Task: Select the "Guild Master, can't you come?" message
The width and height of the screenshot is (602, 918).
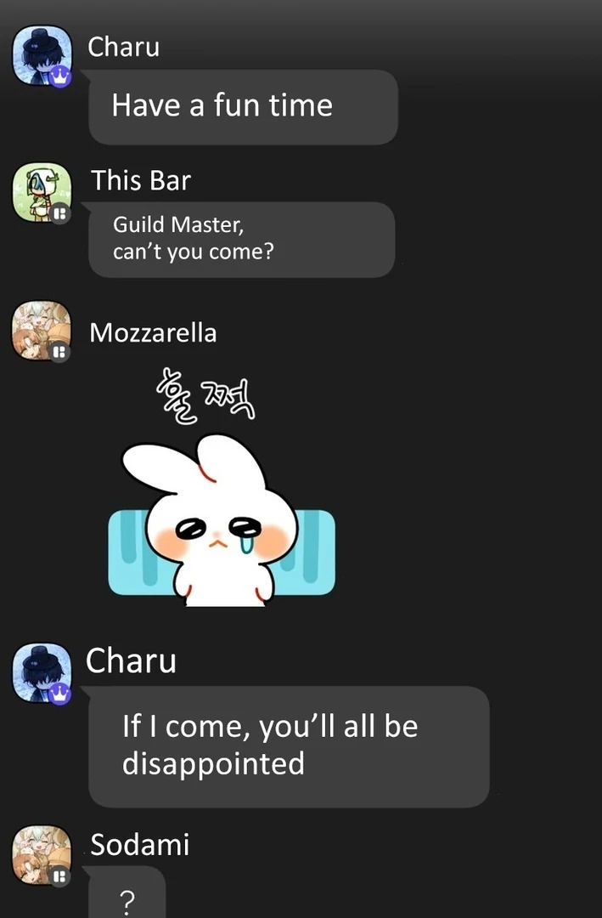Action: tap(242, 240)
